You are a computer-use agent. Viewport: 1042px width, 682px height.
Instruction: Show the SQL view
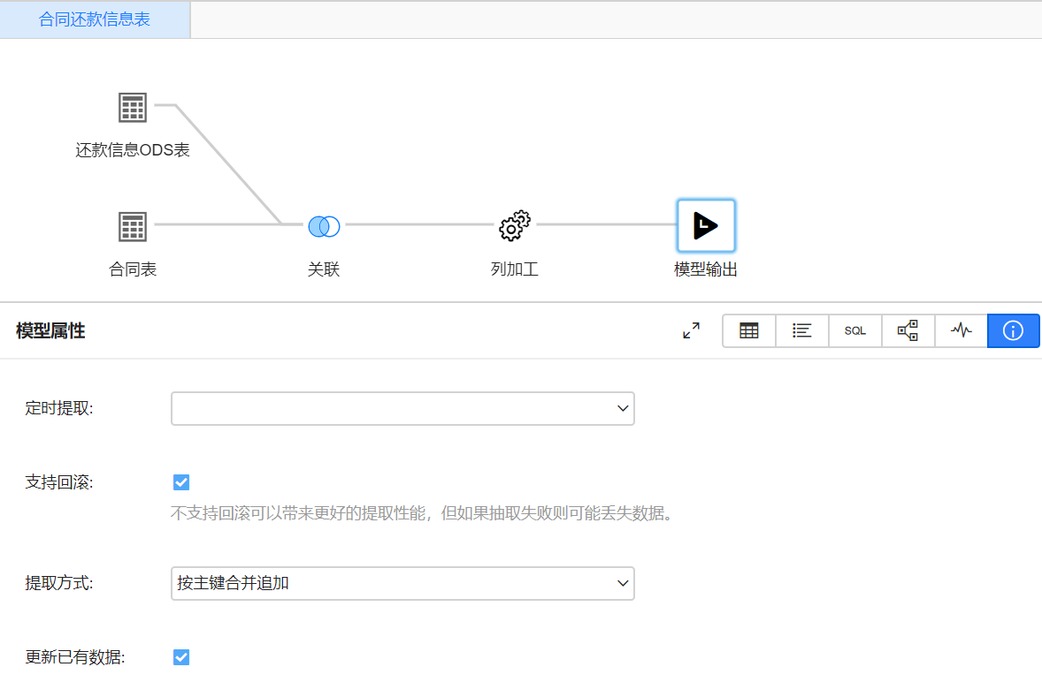click(x=855, y=330)
